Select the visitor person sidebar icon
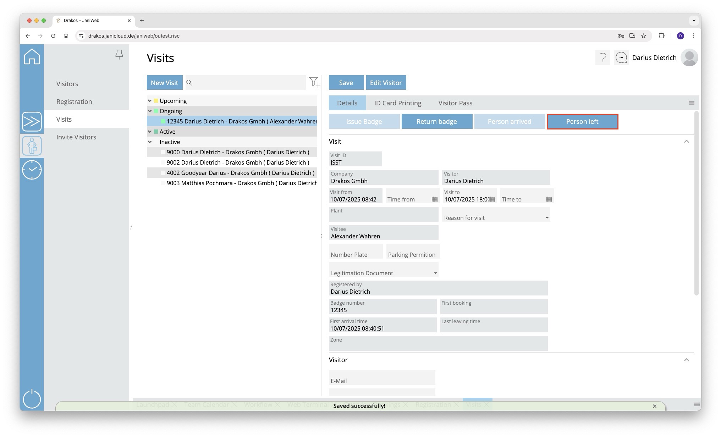721x437 pixels. pyautogui.click(x=32, y=146)
